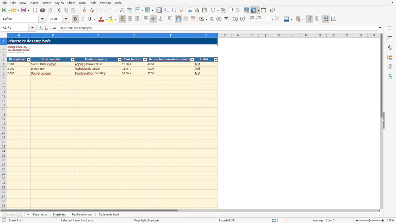Open the Conditional Formatting dropdown arrow
The height and width of the screenshot is (223, 396).
[303, 19]
